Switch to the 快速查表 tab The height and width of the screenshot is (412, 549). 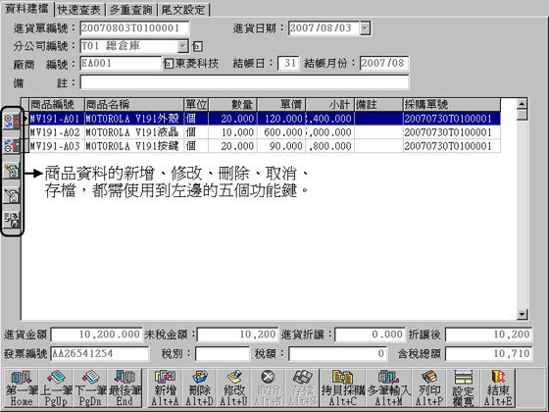[78, 10]
